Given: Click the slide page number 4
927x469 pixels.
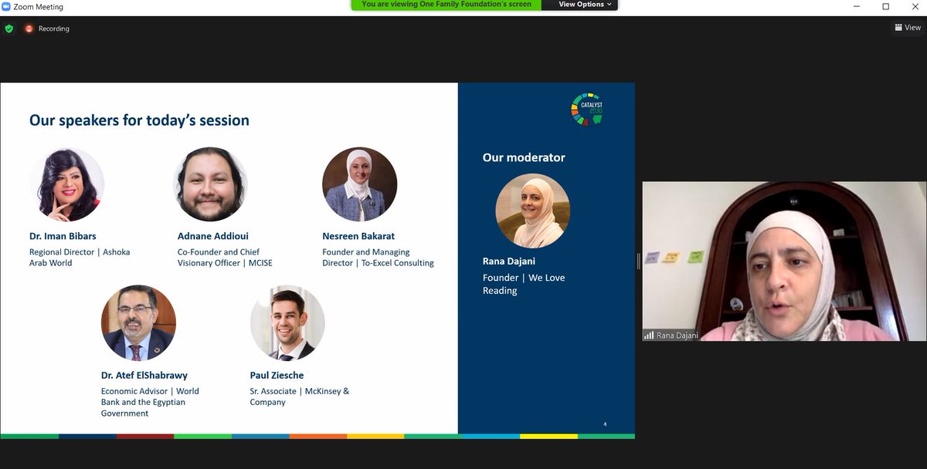Looking at the screenshot, I should point(605,424).
